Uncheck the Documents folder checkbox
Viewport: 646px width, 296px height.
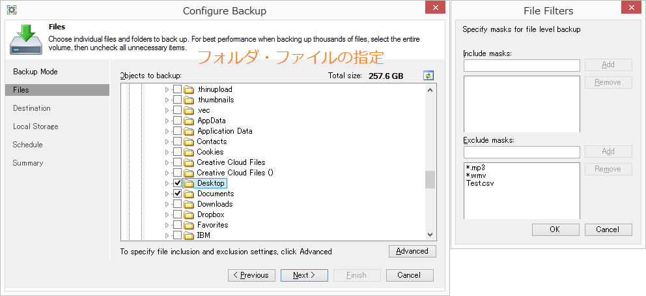click(x=177, y=194)
